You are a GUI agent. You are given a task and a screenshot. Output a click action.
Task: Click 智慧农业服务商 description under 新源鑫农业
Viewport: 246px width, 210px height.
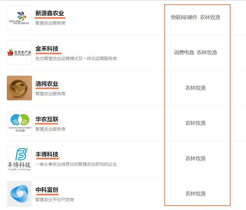(x=50, y=23)
